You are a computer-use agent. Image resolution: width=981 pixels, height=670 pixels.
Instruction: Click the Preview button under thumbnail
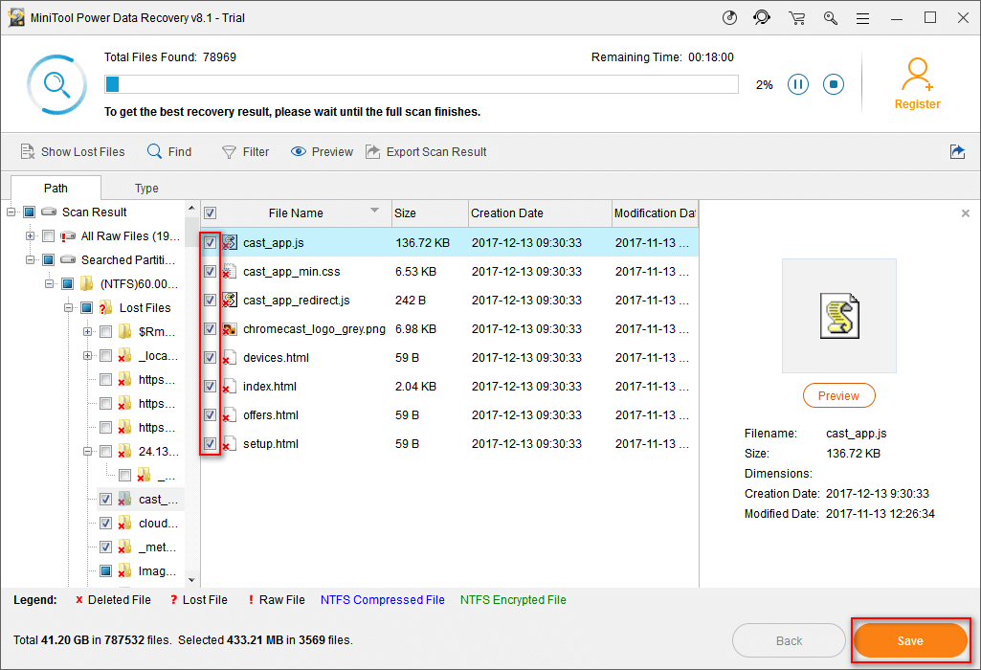[x=838, y=396]
